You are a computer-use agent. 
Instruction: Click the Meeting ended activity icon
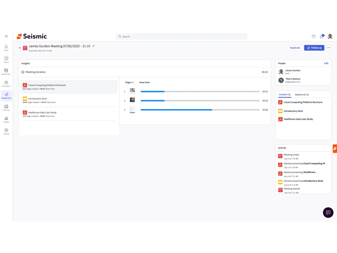point(280,156)
